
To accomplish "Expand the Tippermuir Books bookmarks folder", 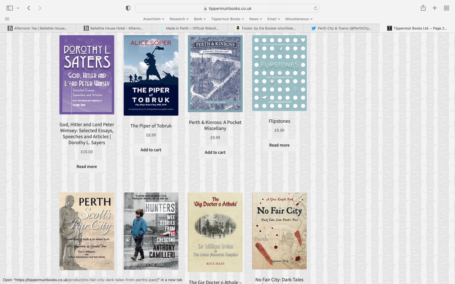I will [x=227, y=19].
